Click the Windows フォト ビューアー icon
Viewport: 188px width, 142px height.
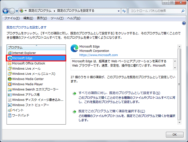pos(10,105)
